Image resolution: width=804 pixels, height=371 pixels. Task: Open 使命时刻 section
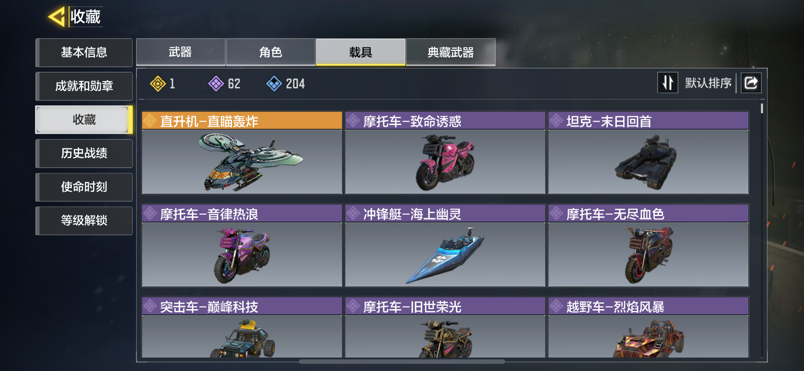tap(84, 187)
